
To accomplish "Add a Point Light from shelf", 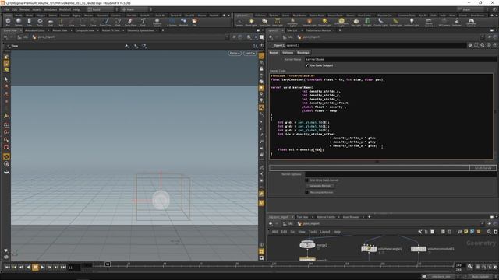I will click(251, 23).
